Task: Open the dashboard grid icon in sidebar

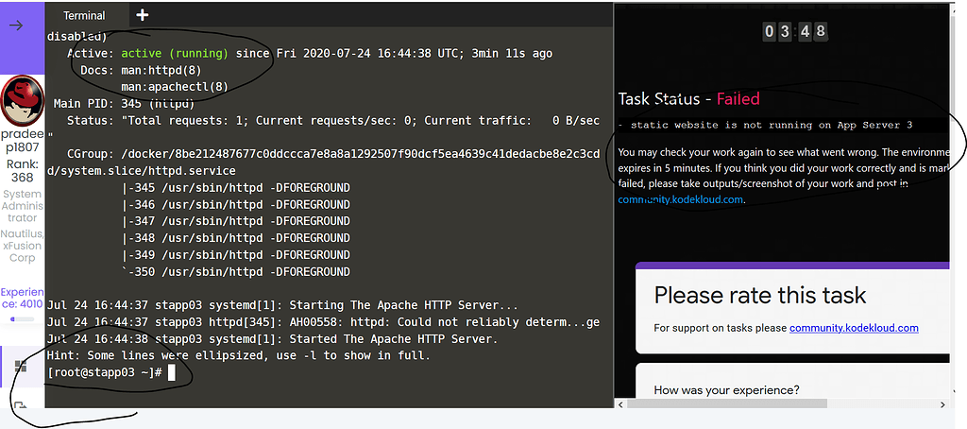Action: pyautogui.click(x=21, y=367)
